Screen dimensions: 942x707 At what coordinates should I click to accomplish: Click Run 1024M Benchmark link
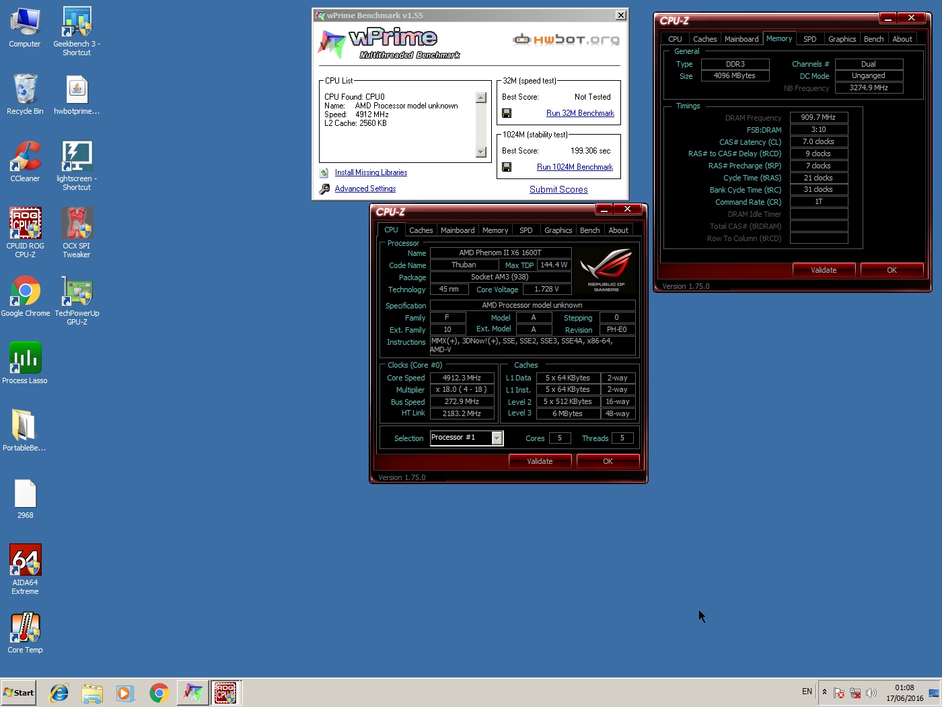(x=575, y=167)
